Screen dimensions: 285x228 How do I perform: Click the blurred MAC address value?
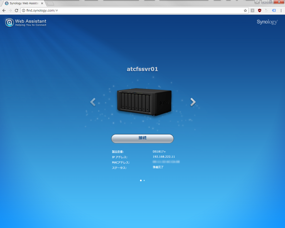click(166, 162)
